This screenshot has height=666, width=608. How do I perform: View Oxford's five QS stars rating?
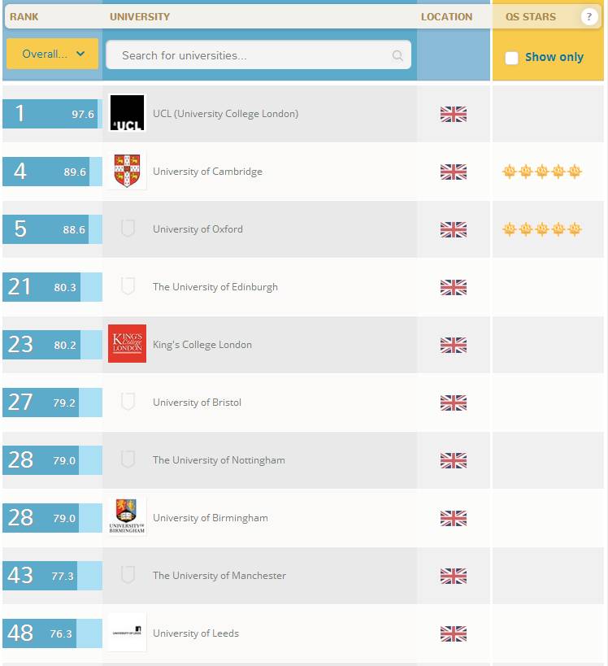click(x=542, y=229)
